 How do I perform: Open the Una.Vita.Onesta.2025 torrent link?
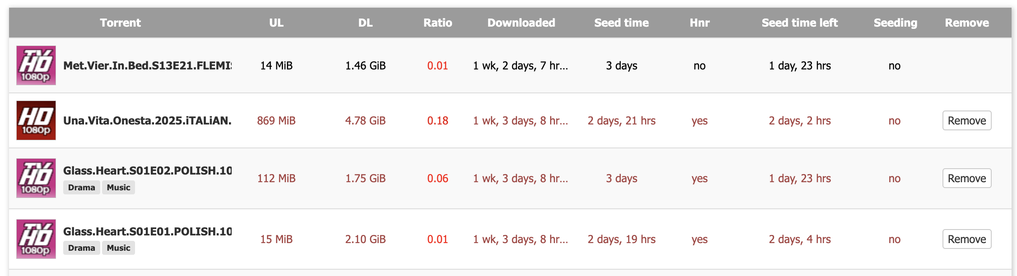pos(147,120)
